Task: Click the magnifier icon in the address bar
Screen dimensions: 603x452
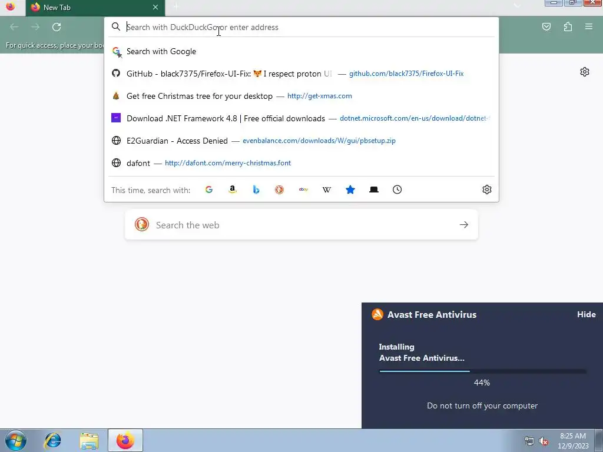Action: (116, 26)
